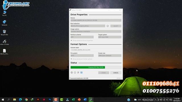Select the Recycle Bin desktop icon
The height and width of the screenshot is (102, 182).
pyautogui.click(x=5, y=33)
